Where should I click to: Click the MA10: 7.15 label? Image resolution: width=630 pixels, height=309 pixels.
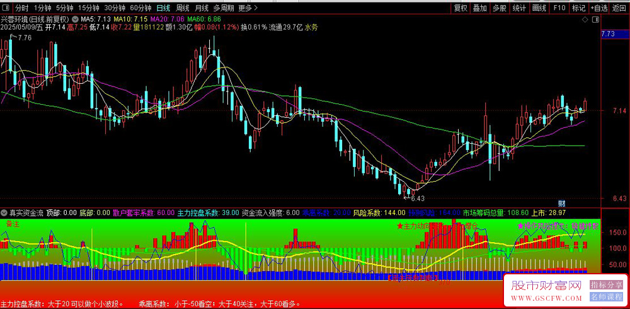coord(130,20)
